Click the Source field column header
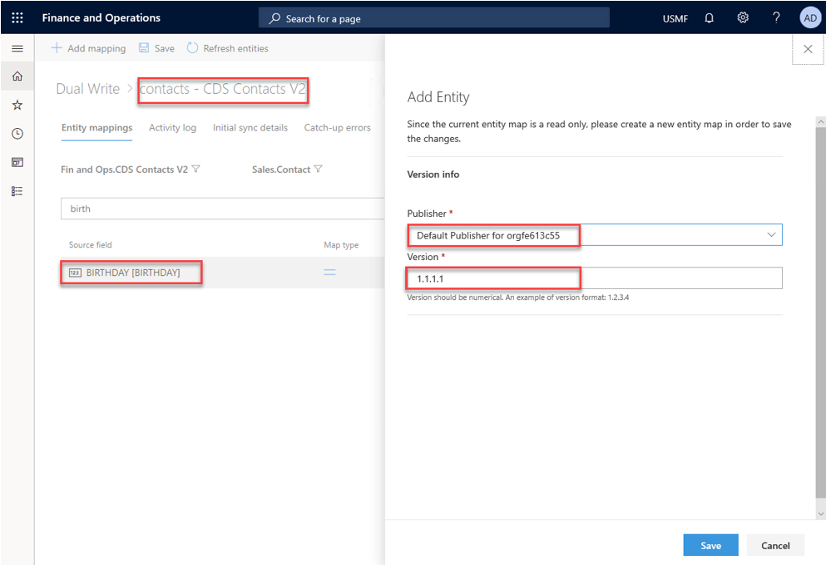826x565 pixels. [91, 244]
